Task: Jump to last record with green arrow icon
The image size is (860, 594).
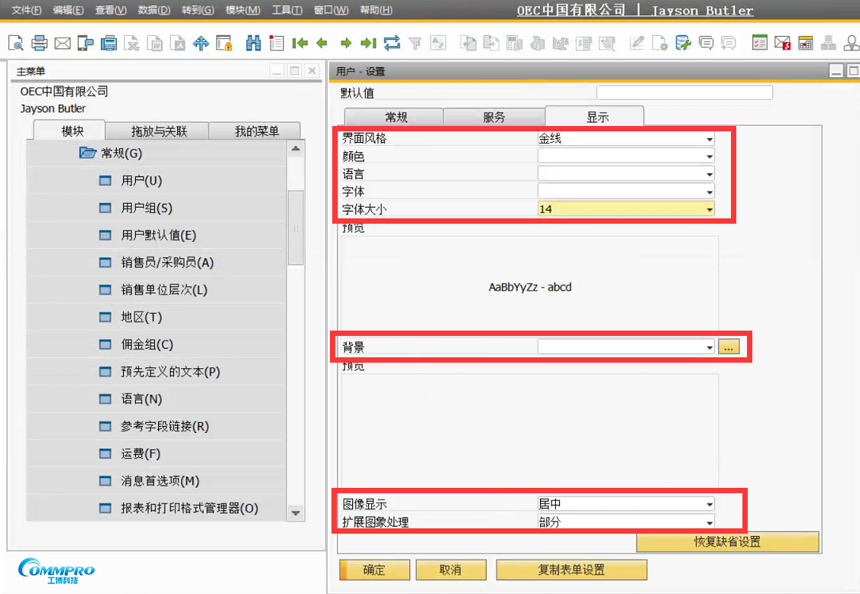Action: (x=368, y=43)
